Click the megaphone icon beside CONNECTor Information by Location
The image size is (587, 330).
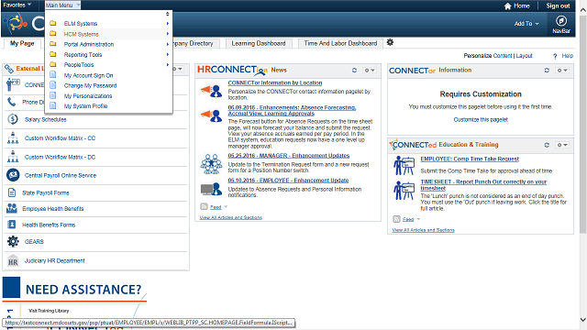(x=212, y=91)
